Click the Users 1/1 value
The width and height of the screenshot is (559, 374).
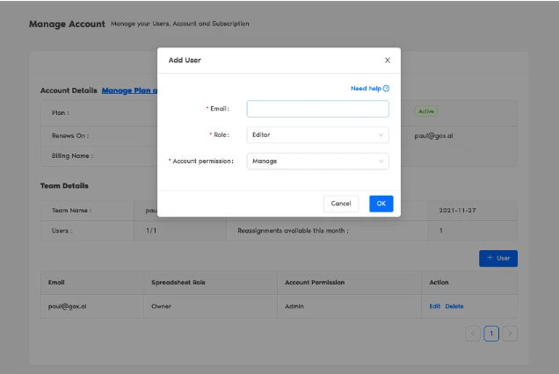151,231
